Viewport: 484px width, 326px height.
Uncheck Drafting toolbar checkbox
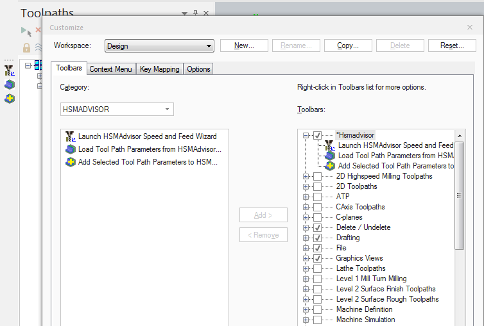click(x=317, y=238)
